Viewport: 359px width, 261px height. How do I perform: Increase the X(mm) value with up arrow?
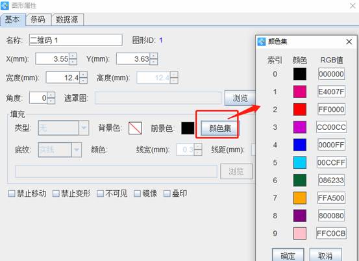[73, 56]
